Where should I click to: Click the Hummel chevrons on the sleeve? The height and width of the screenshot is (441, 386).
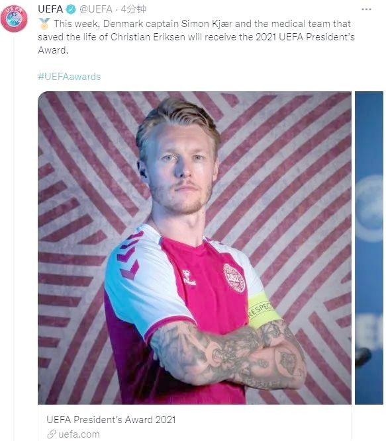tap(128, 257)
